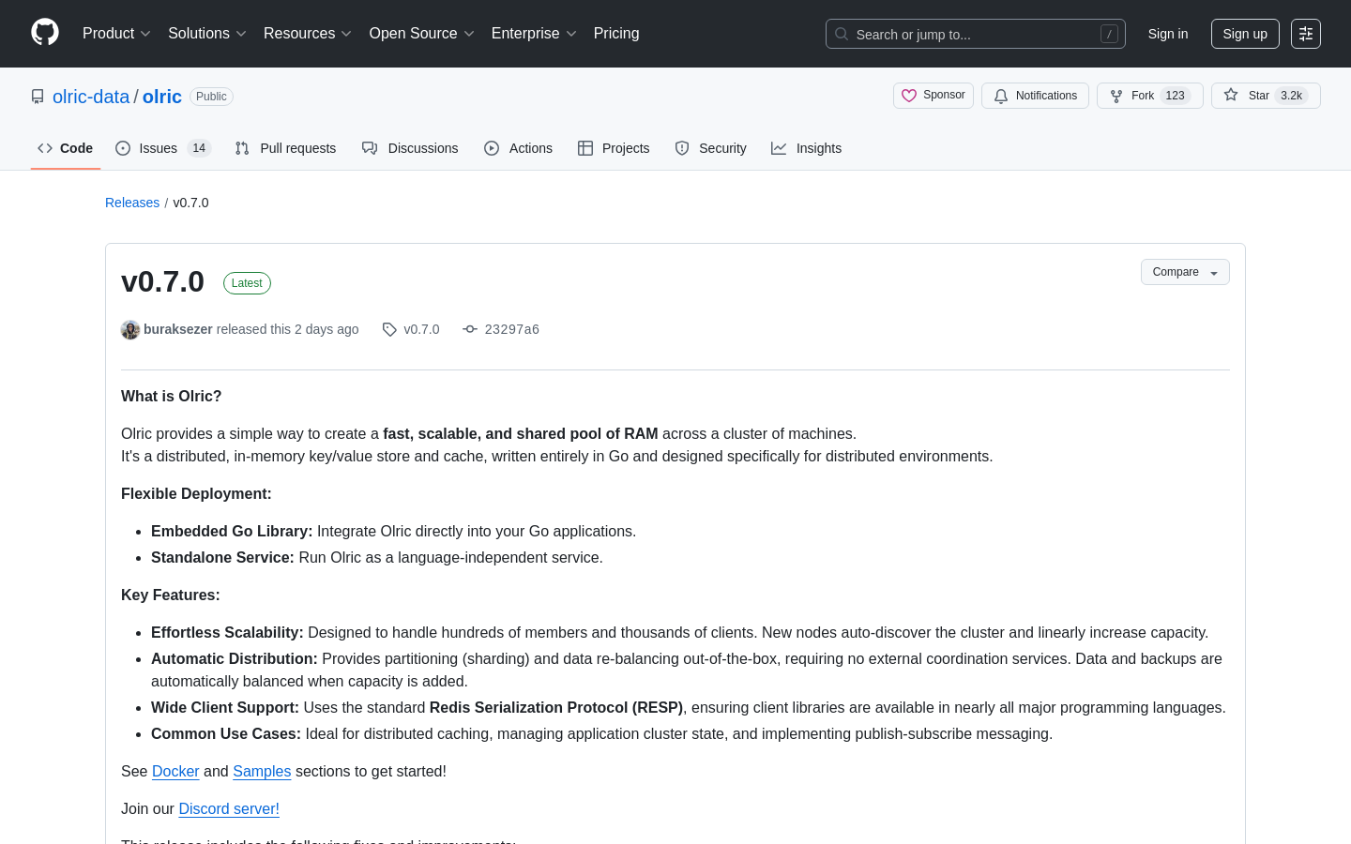Expand the Open Source menu

click(422, 34)
